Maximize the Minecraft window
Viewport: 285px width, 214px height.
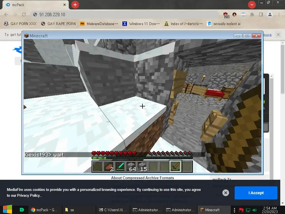click(247, 36)
